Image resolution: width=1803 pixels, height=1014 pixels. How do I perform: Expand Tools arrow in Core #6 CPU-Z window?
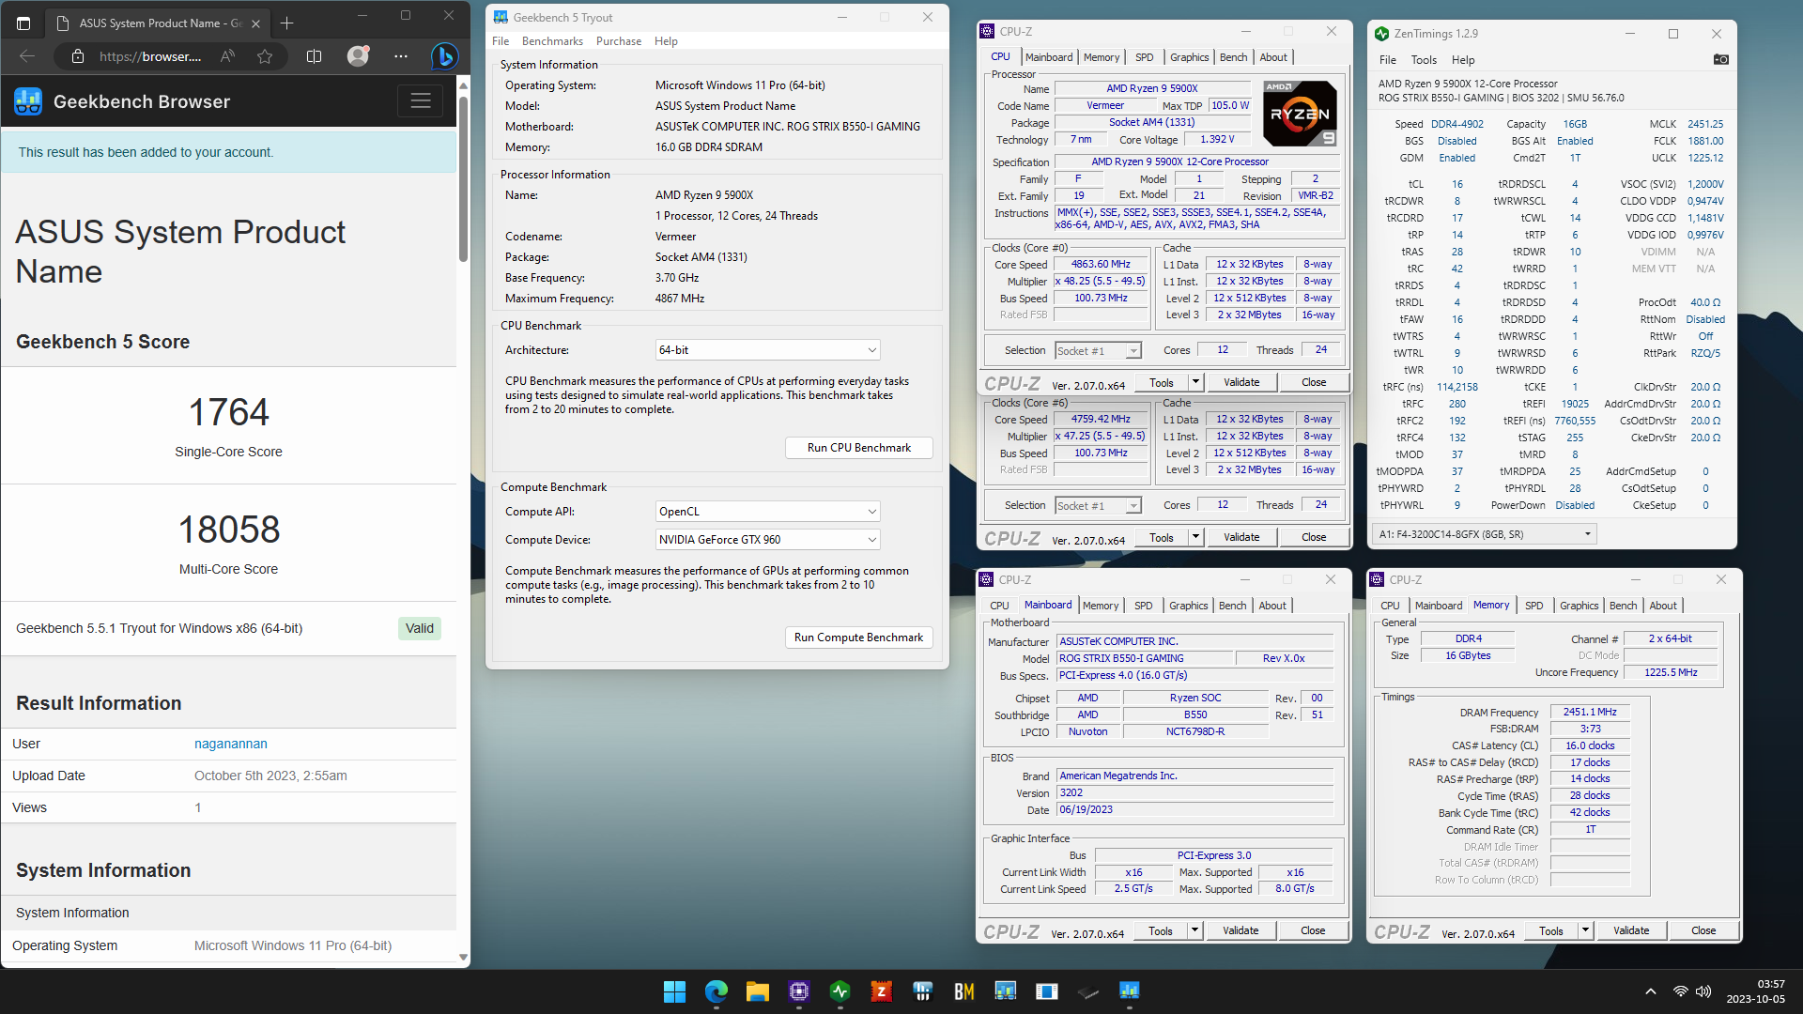coord(1195,537)
